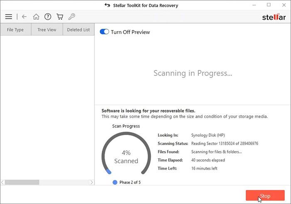The image size is (291, 204).
Task: Switch to the Tree View tab
Action: click(x=47, y=30)
